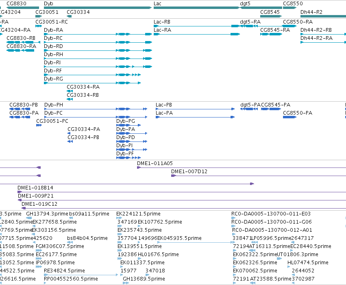
Task: Select the CG8545-RA transcript label
Action: coord(275,30)
